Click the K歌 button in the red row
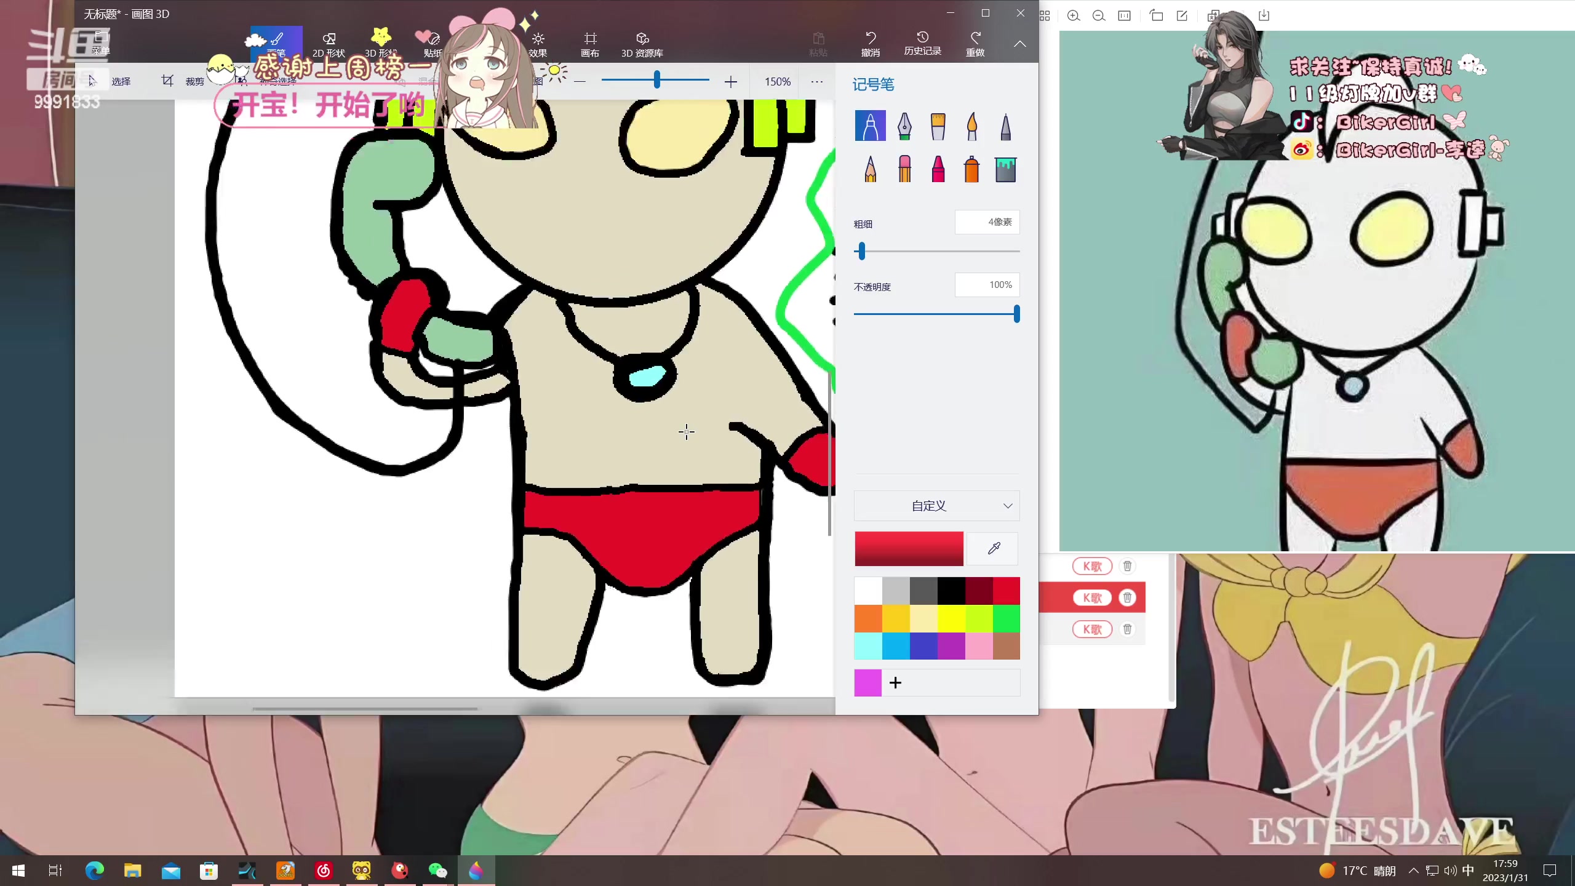The height and width of the screenshot is (886, 1575). pyautogui.click(x=1092, y=597)
